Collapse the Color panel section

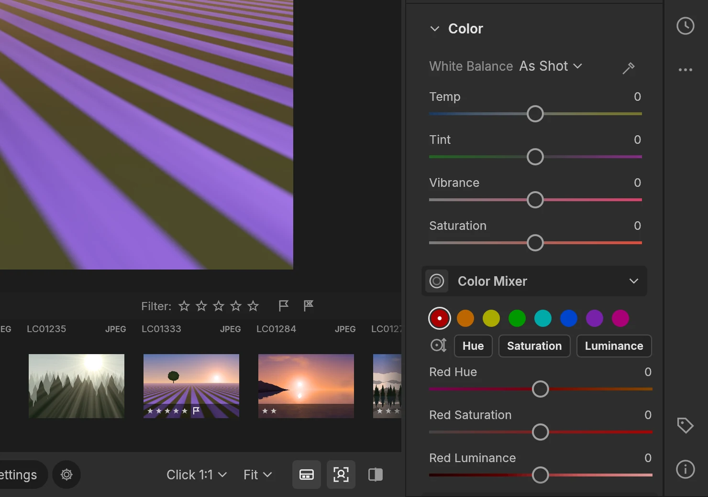pos(435,29)
